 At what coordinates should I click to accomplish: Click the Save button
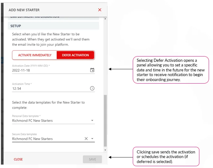[x=92, y=159]
